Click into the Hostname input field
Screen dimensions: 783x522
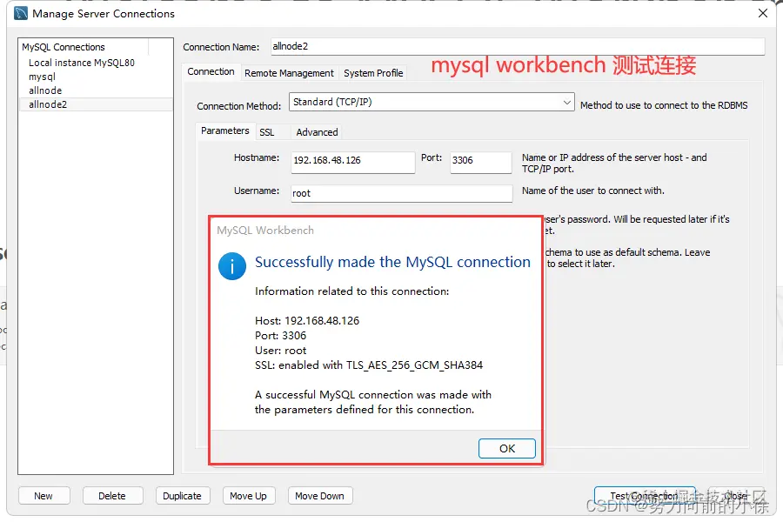click(352, 162)
